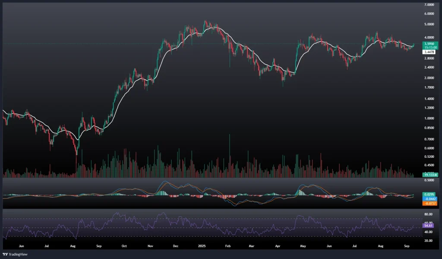The image size is (442, 259).
Task: Select the 20.00 level on the RSI scale
Action: click(x=429, y=240)
